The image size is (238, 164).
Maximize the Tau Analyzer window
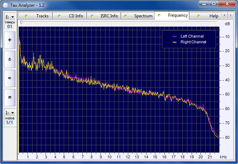pos(214,4)
